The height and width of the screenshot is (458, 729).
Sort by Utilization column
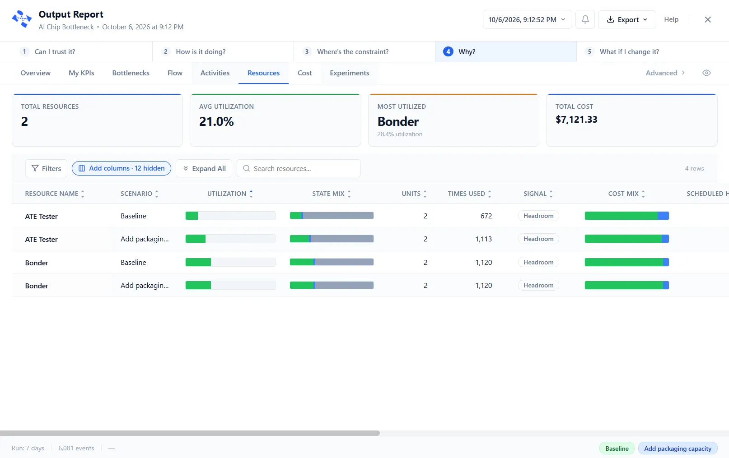click(x=230, y=194)
